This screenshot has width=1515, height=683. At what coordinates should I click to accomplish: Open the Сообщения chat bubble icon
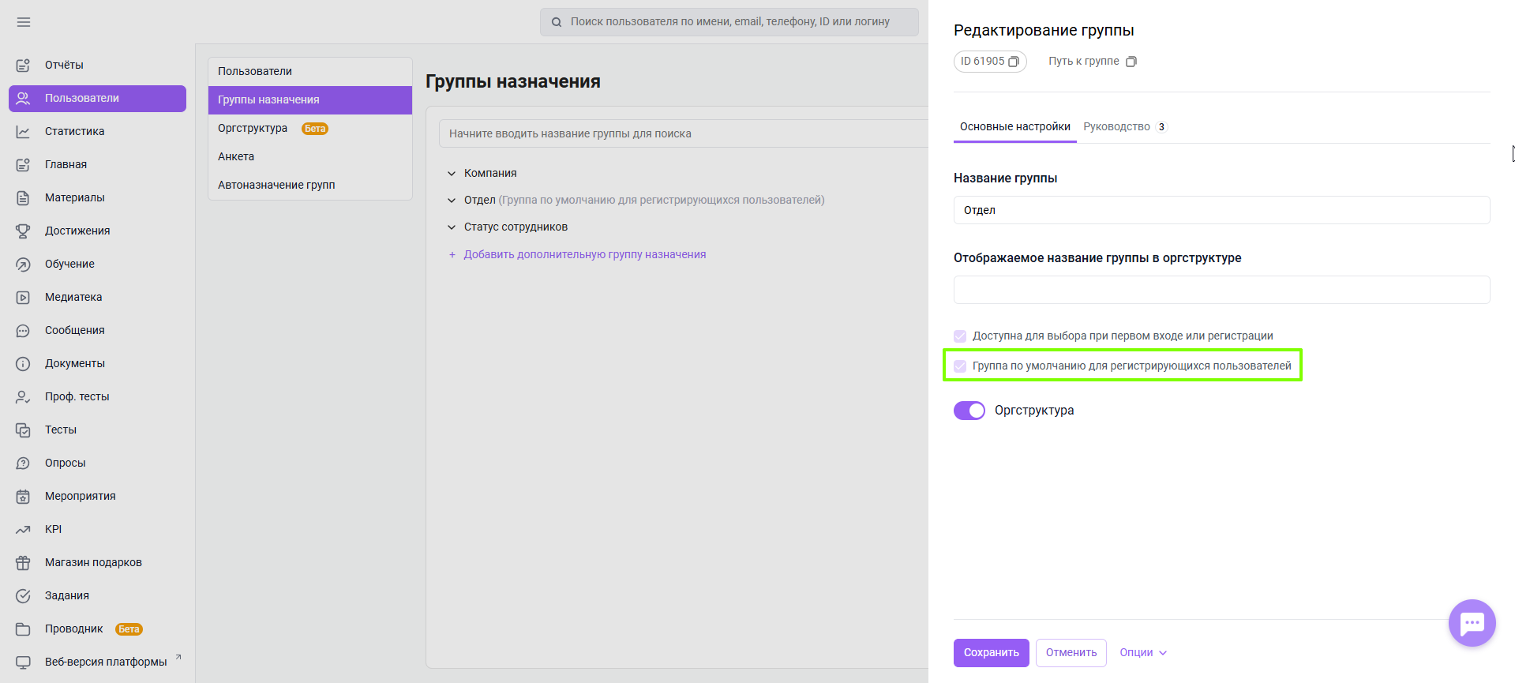point(23,330)
